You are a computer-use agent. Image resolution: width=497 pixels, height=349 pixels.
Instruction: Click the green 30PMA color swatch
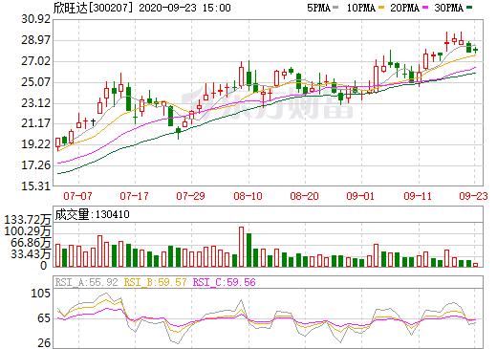[x=469, y=8]
